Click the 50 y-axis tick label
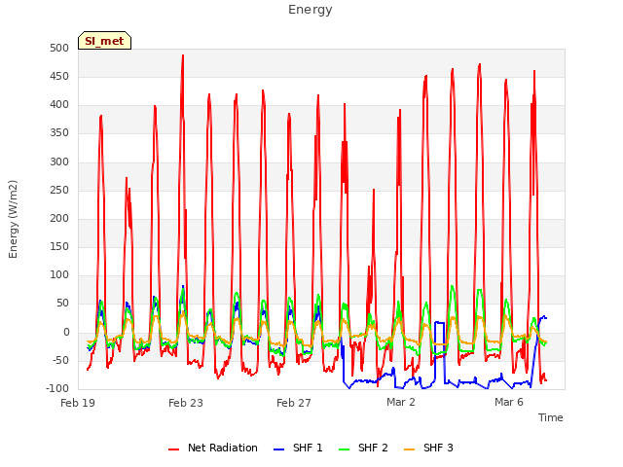The width and height of the screenshot is (623, 467). [62, 304]
